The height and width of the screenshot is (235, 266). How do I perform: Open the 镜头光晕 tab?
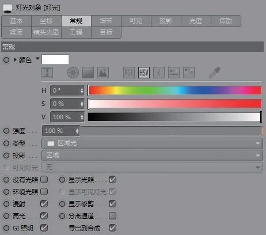[46, 32]
